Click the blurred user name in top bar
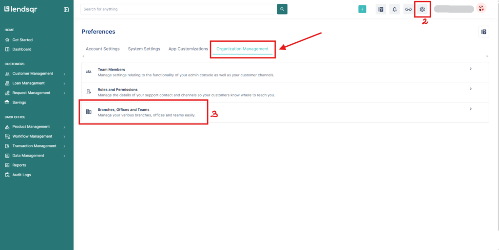The width and height of the screenshot is (499, 250). click(x=454, y=9)
